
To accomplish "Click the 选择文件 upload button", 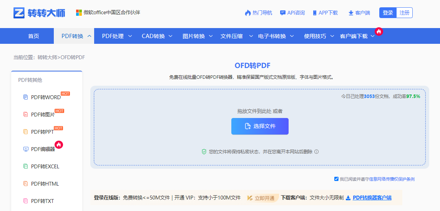I will tap(260, 126).
